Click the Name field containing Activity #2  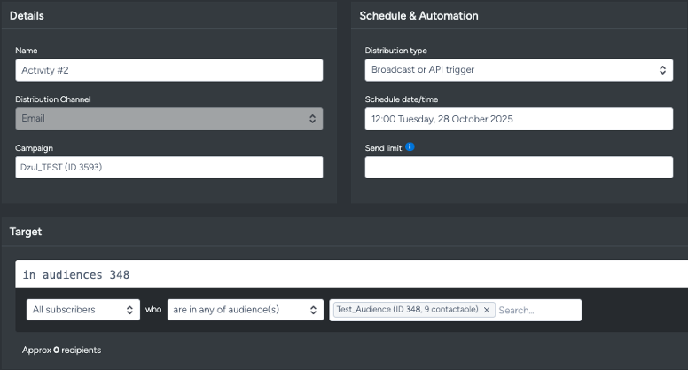pyautogui.click(x=168, y=70)
